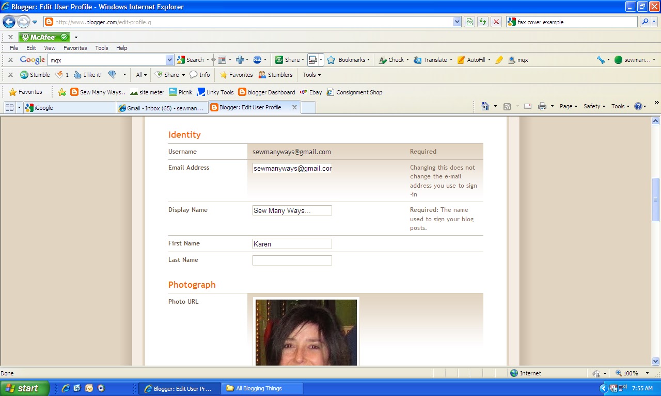The width and height of the screenshot is (661, 396).
Task: Click the Favorites button with the star
Action: 25,92
